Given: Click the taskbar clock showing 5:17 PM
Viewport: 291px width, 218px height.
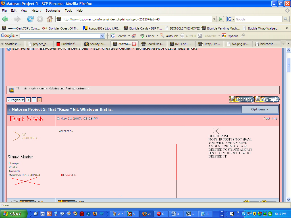Looking at the screenshot, I should (280, 214).
